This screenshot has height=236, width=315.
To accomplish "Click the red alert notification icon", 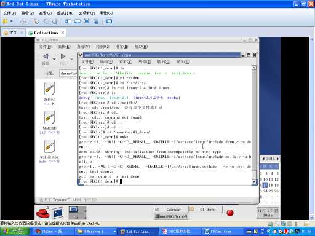I will click(230, 213).
